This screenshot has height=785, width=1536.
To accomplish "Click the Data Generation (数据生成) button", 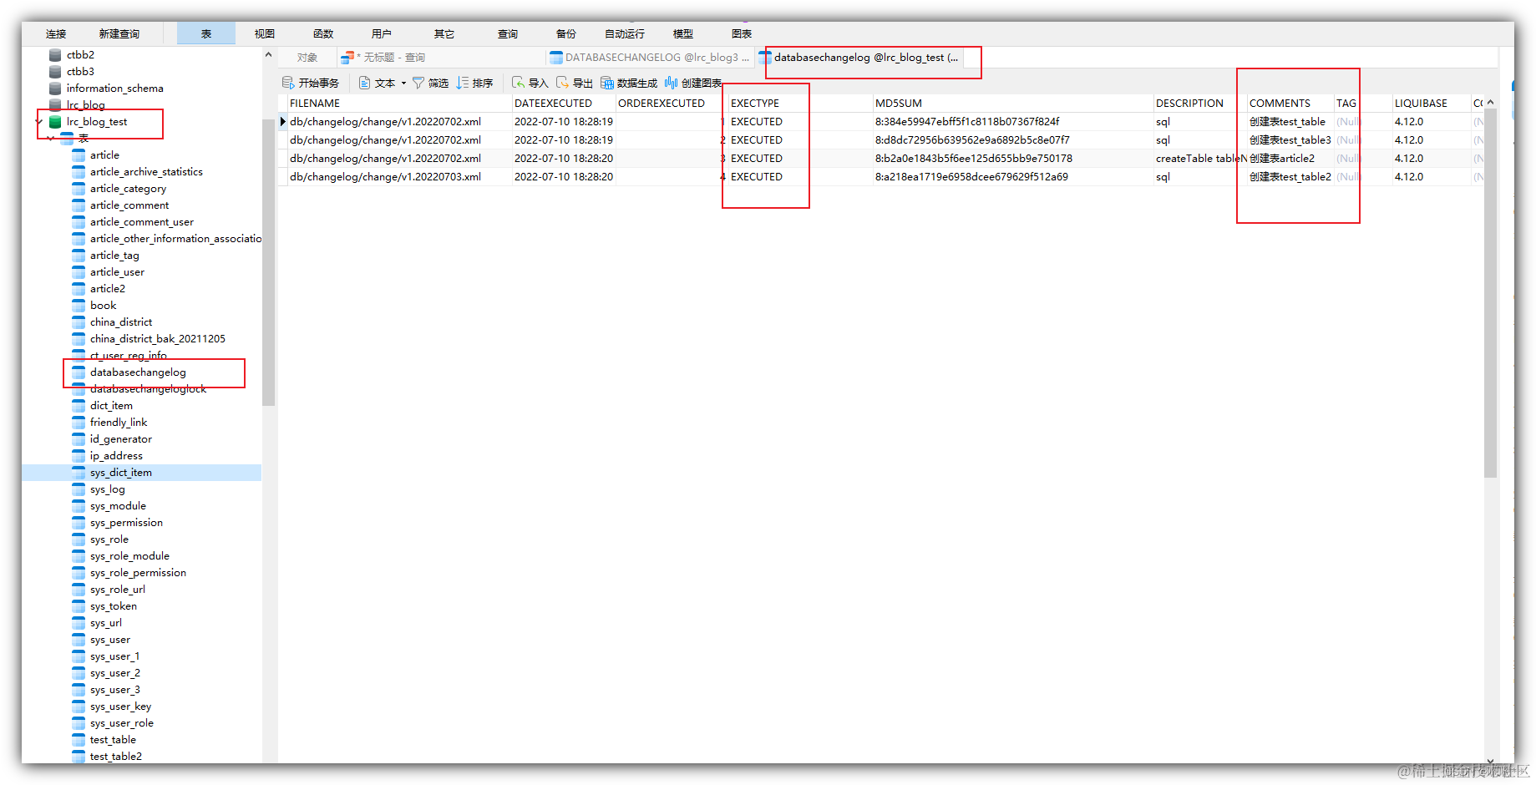I will click(629, 83).
